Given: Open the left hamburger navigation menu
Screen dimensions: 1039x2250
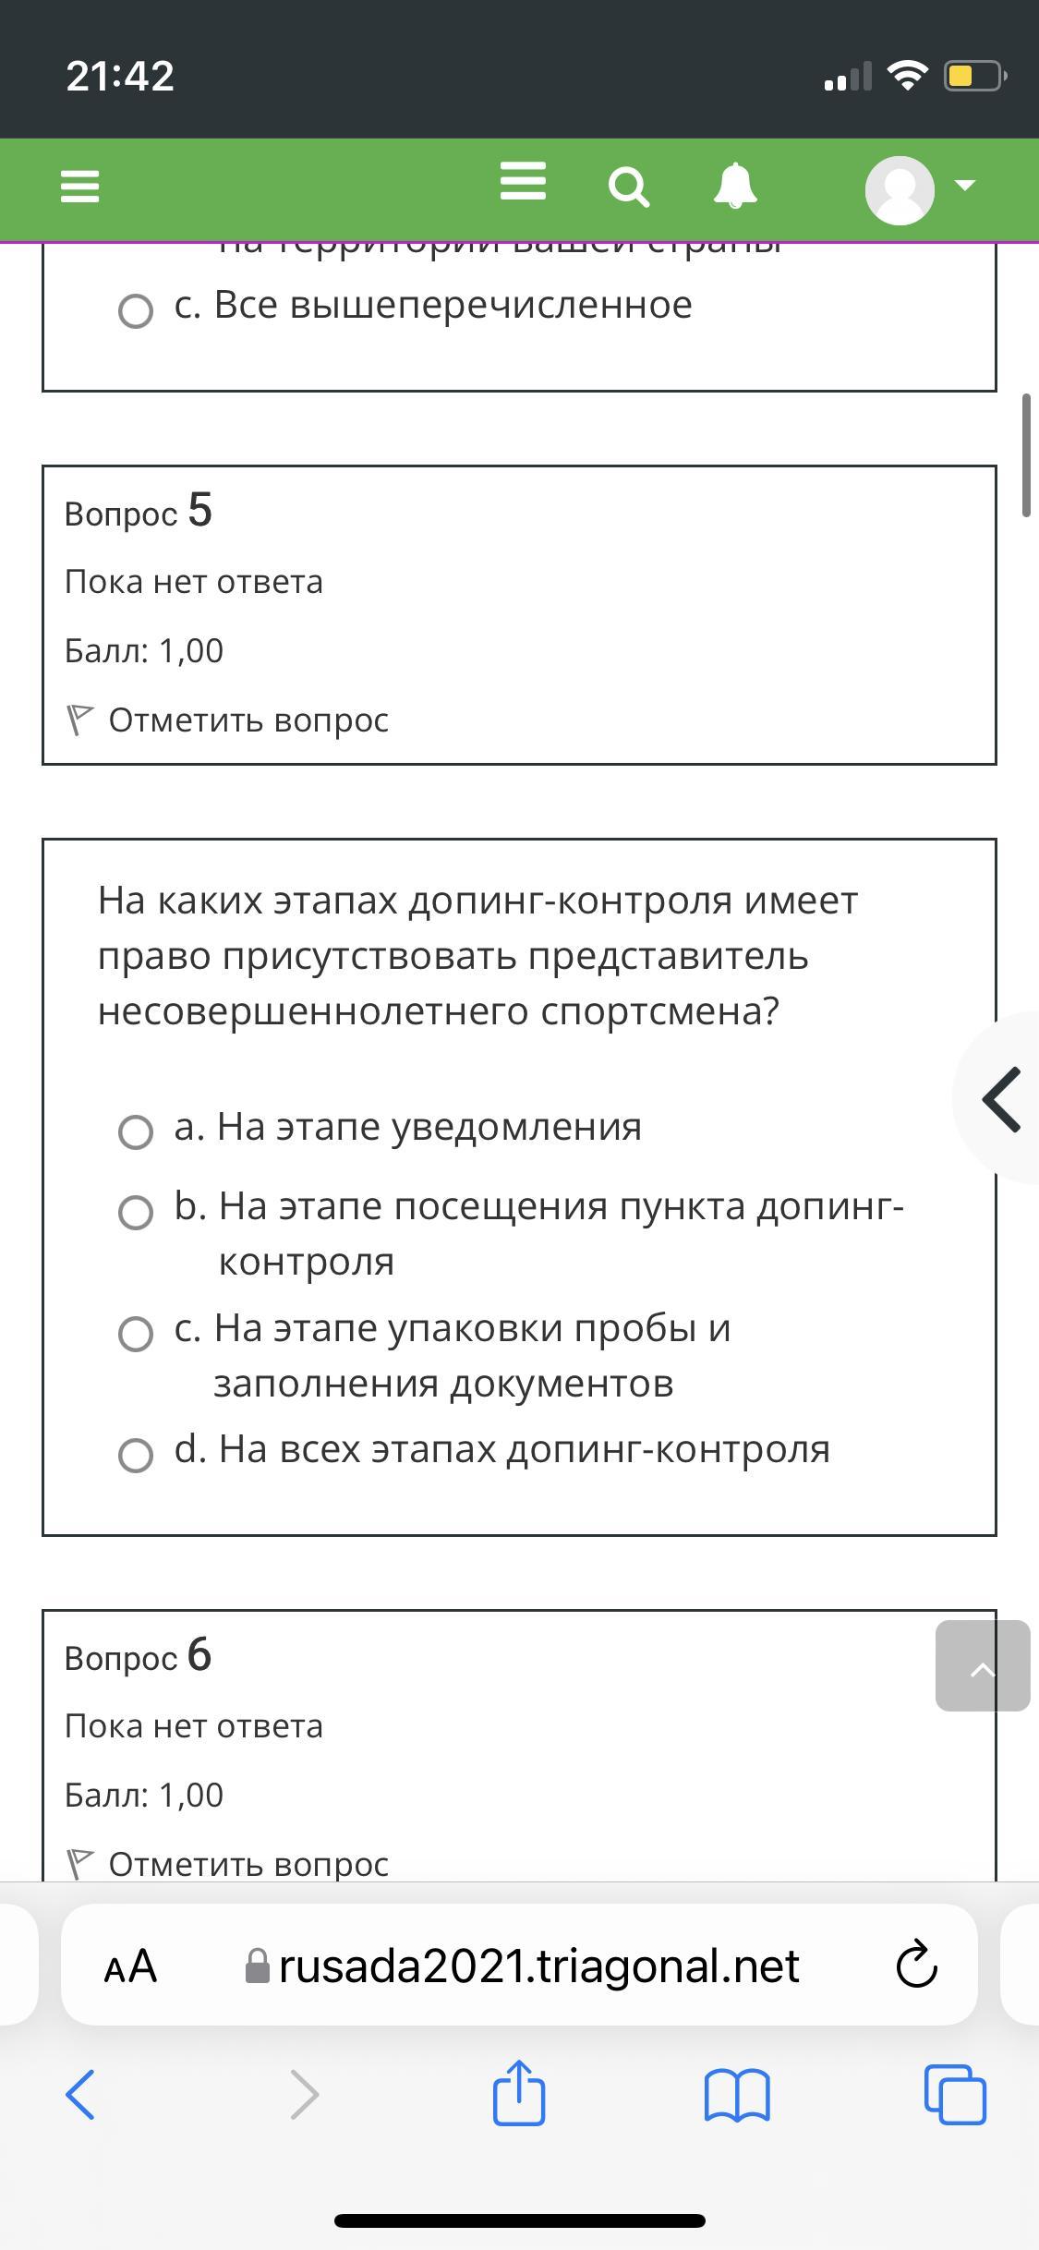Looking at the screenshot, I should 79,187.
